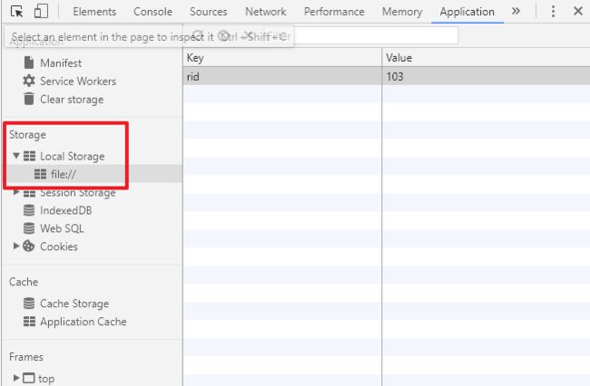Screen dimensions: 590x386
Task: Switch to the Console tab
Action: [x=152, y=12]
